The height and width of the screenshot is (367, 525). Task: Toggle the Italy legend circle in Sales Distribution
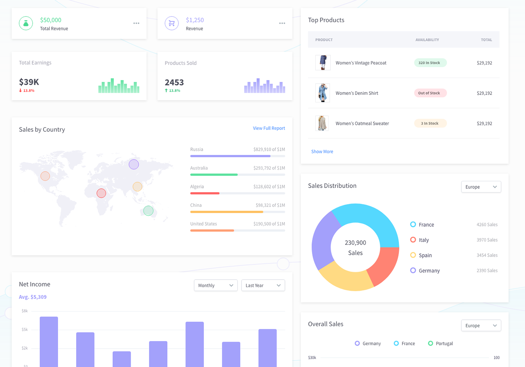coord(413,240)
